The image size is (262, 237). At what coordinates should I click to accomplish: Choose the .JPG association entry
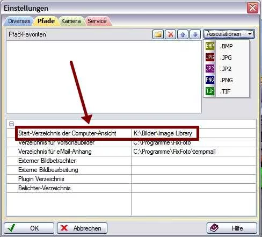click(226, 58)
